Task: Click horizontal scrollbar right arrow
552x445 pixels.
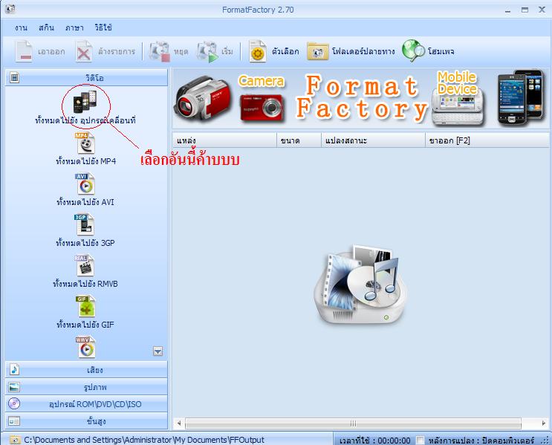Action: point(544,423)
